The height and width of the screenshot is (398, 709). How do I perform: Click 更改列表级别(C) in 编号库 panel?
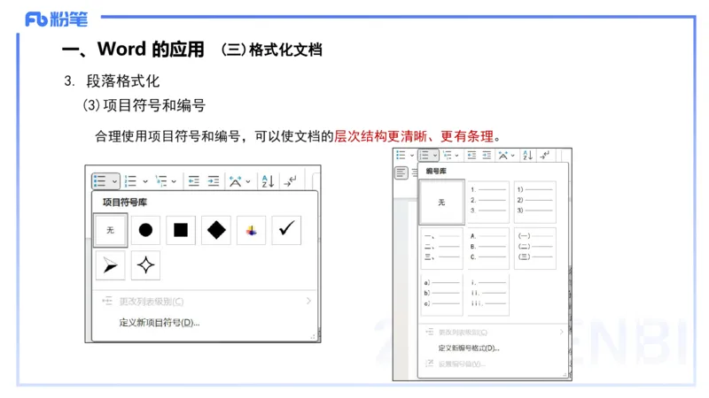click(x=463, y=333)
